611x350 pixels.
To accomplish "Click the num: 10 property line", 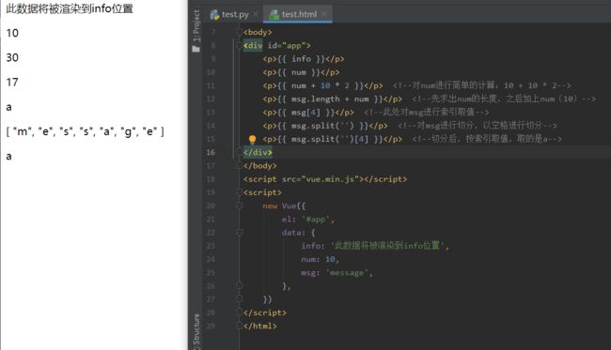I will (x=320, y=259).
